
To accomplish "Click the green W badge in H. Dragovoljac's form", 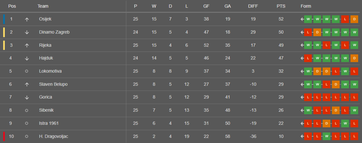I will click(327, 136).
